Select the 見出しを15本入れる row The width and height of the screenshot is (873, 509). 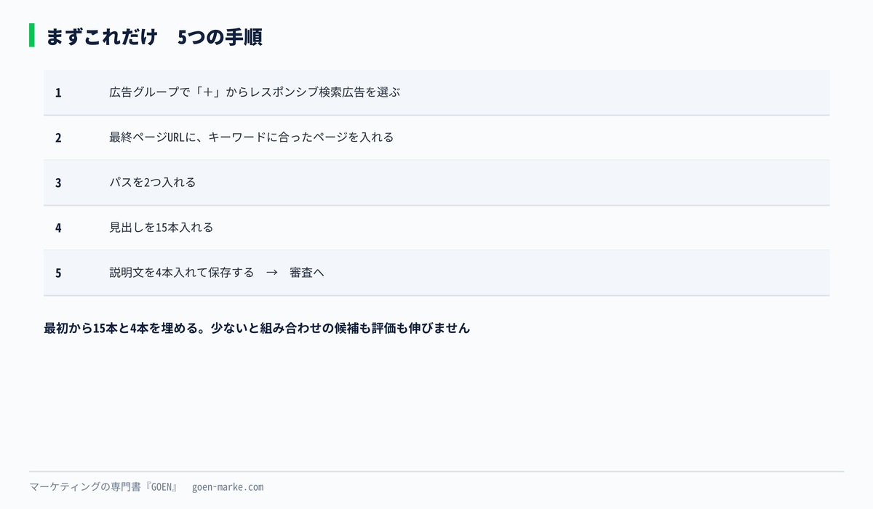(x=436, y=228)
